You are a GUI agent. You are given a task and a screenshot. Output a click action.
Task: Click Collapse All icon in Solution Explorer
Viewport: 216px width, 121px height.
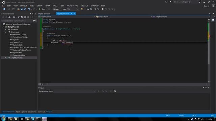click(x=25, y=17)
